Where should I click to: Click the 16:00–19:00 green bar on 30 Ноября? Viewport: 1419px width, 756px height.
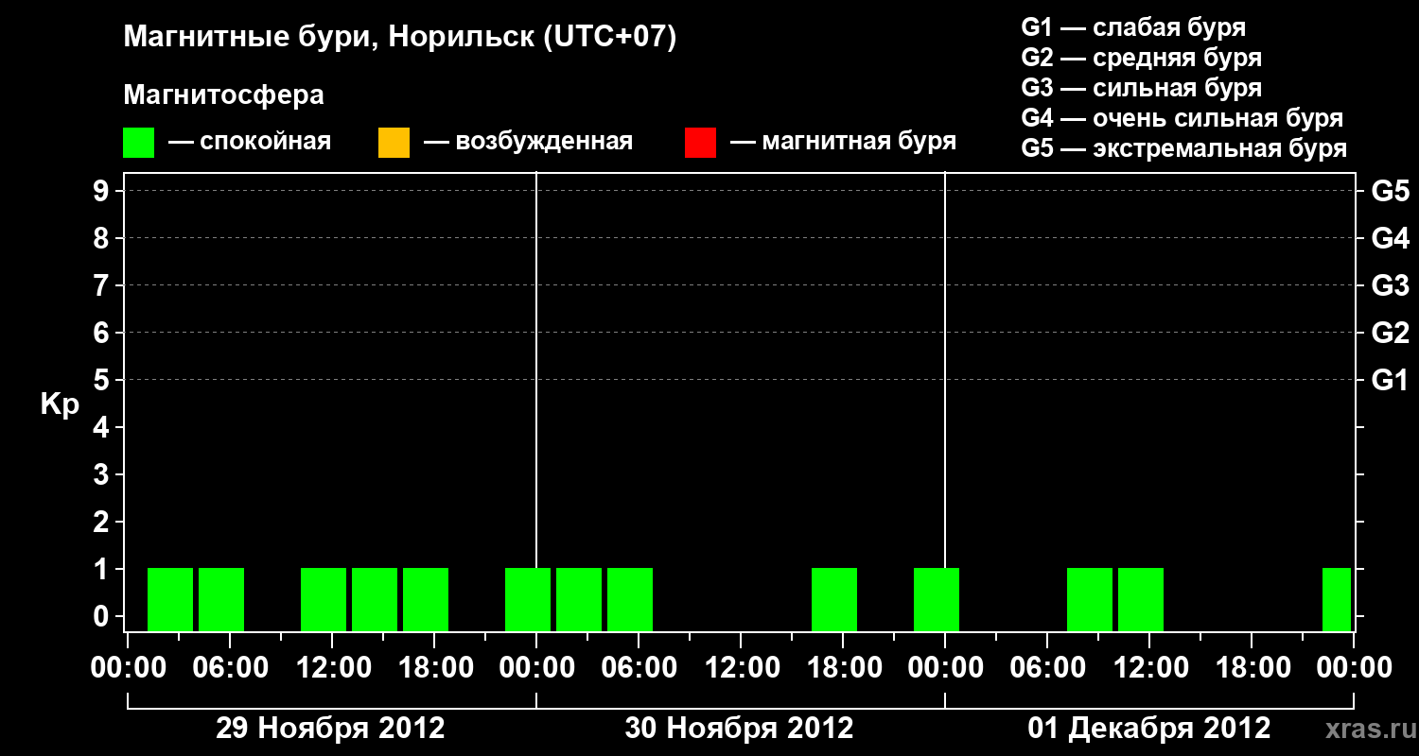pyautogui.click(x=834, y=599)
